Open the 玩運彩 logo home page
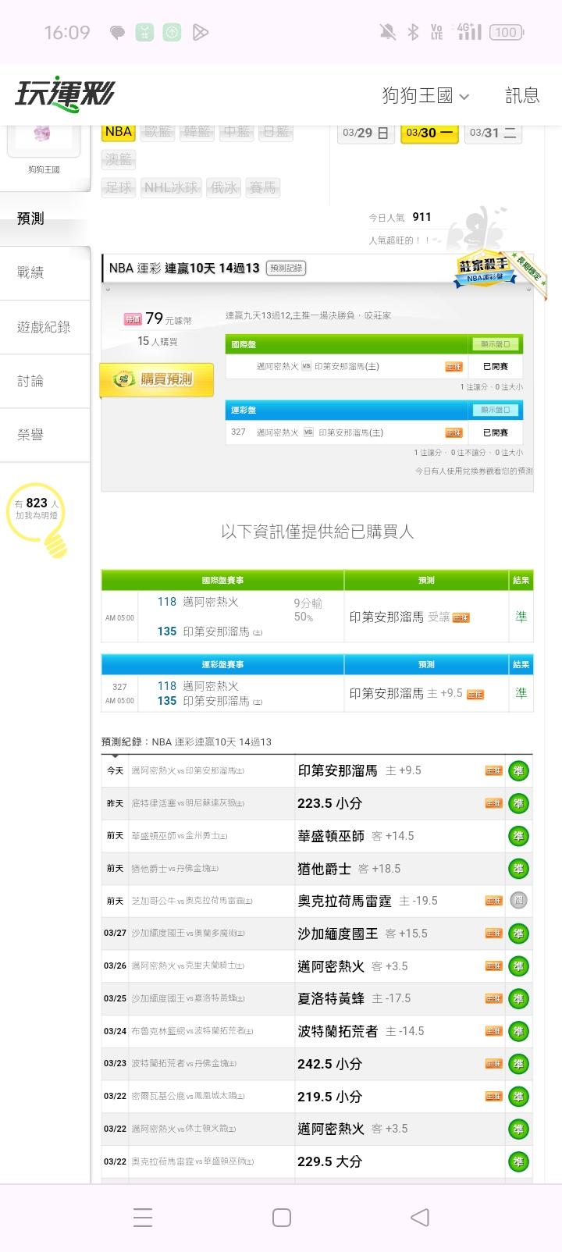 (65, 94)
